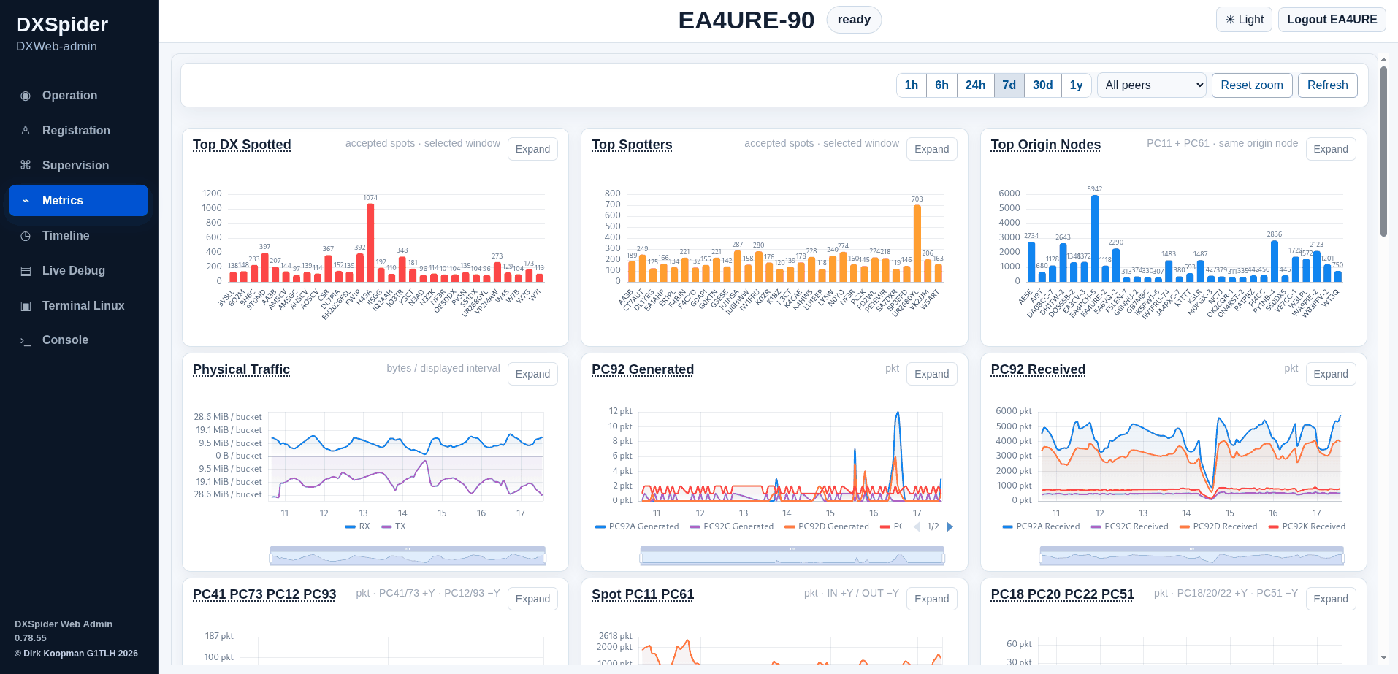Expand the Spot PC11 PC61 chart
Viewport: 1398px width, 674px height.
tap(931, 599)
